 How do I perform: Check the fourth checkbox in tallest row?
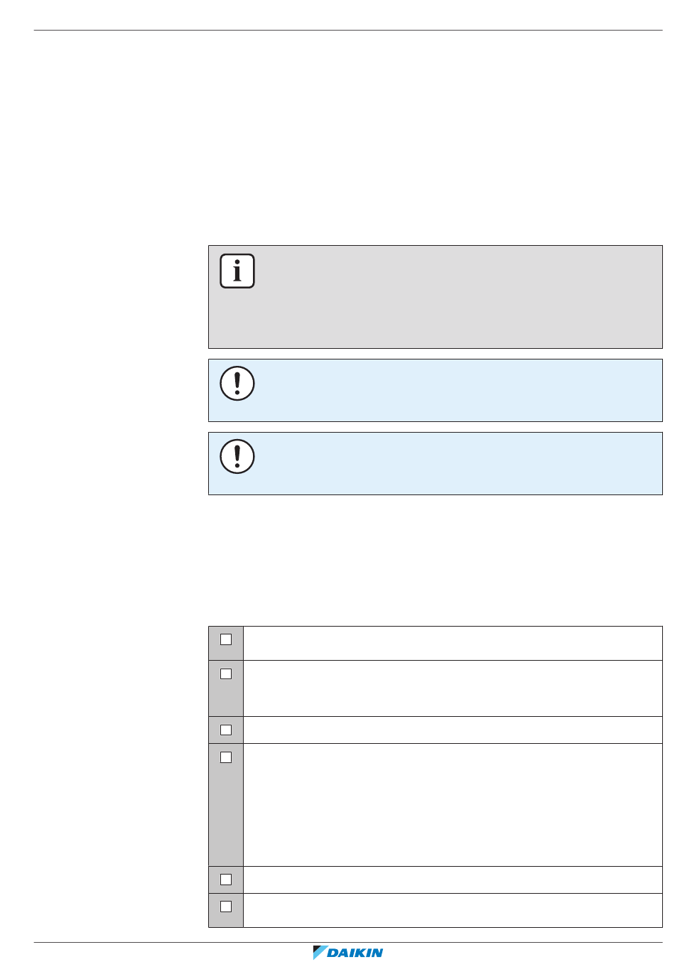[x=226, y=757]
